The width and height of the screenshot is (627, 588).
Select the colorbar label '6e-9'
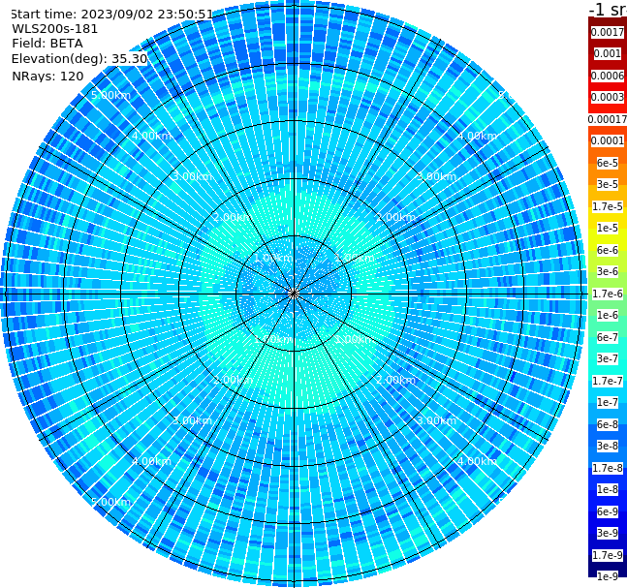click(x=608, y=511)
